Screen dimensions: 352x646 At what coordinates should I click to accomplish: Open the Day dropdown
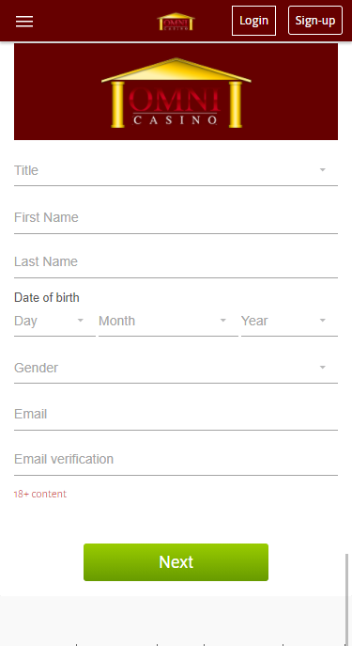54,321
